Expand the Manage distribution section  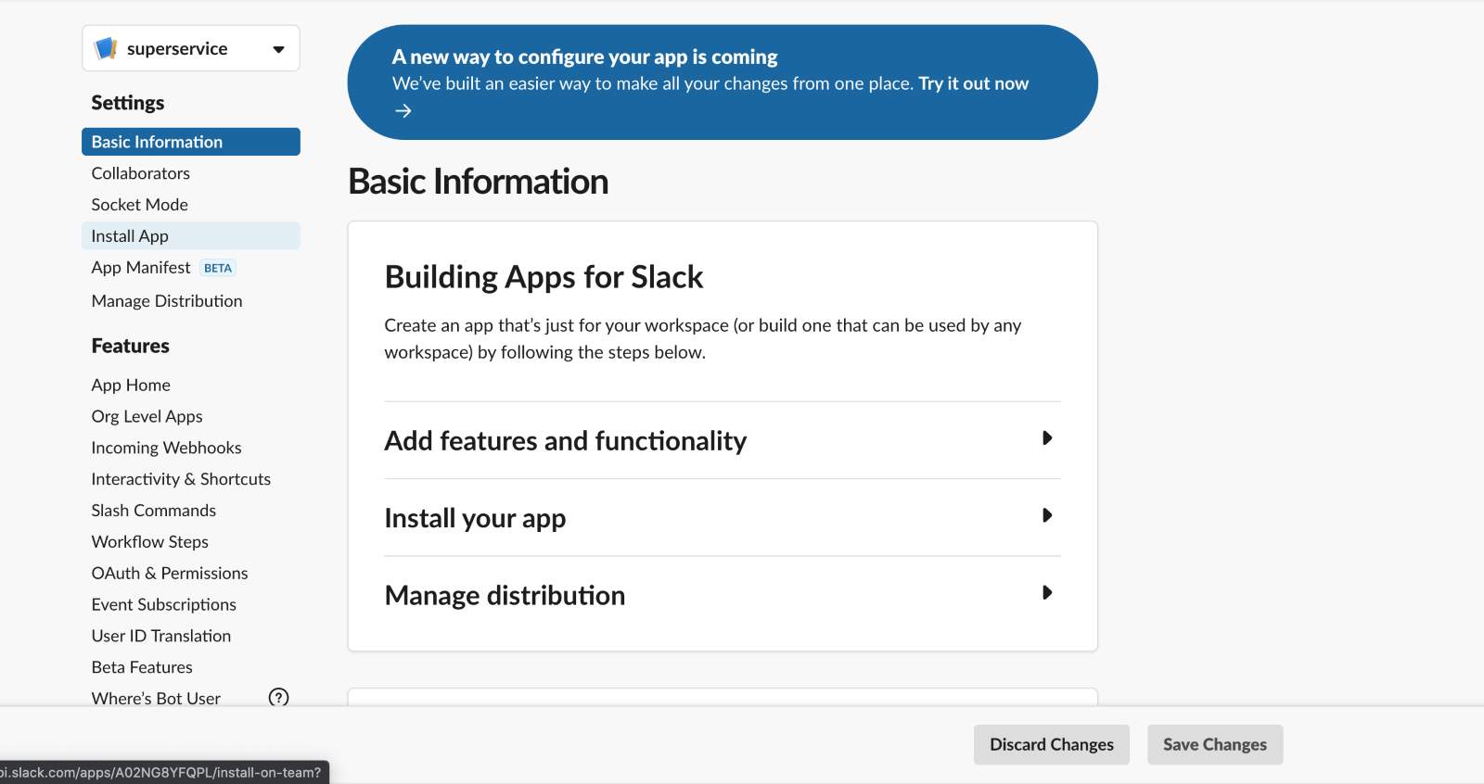tap(1046, 593)
